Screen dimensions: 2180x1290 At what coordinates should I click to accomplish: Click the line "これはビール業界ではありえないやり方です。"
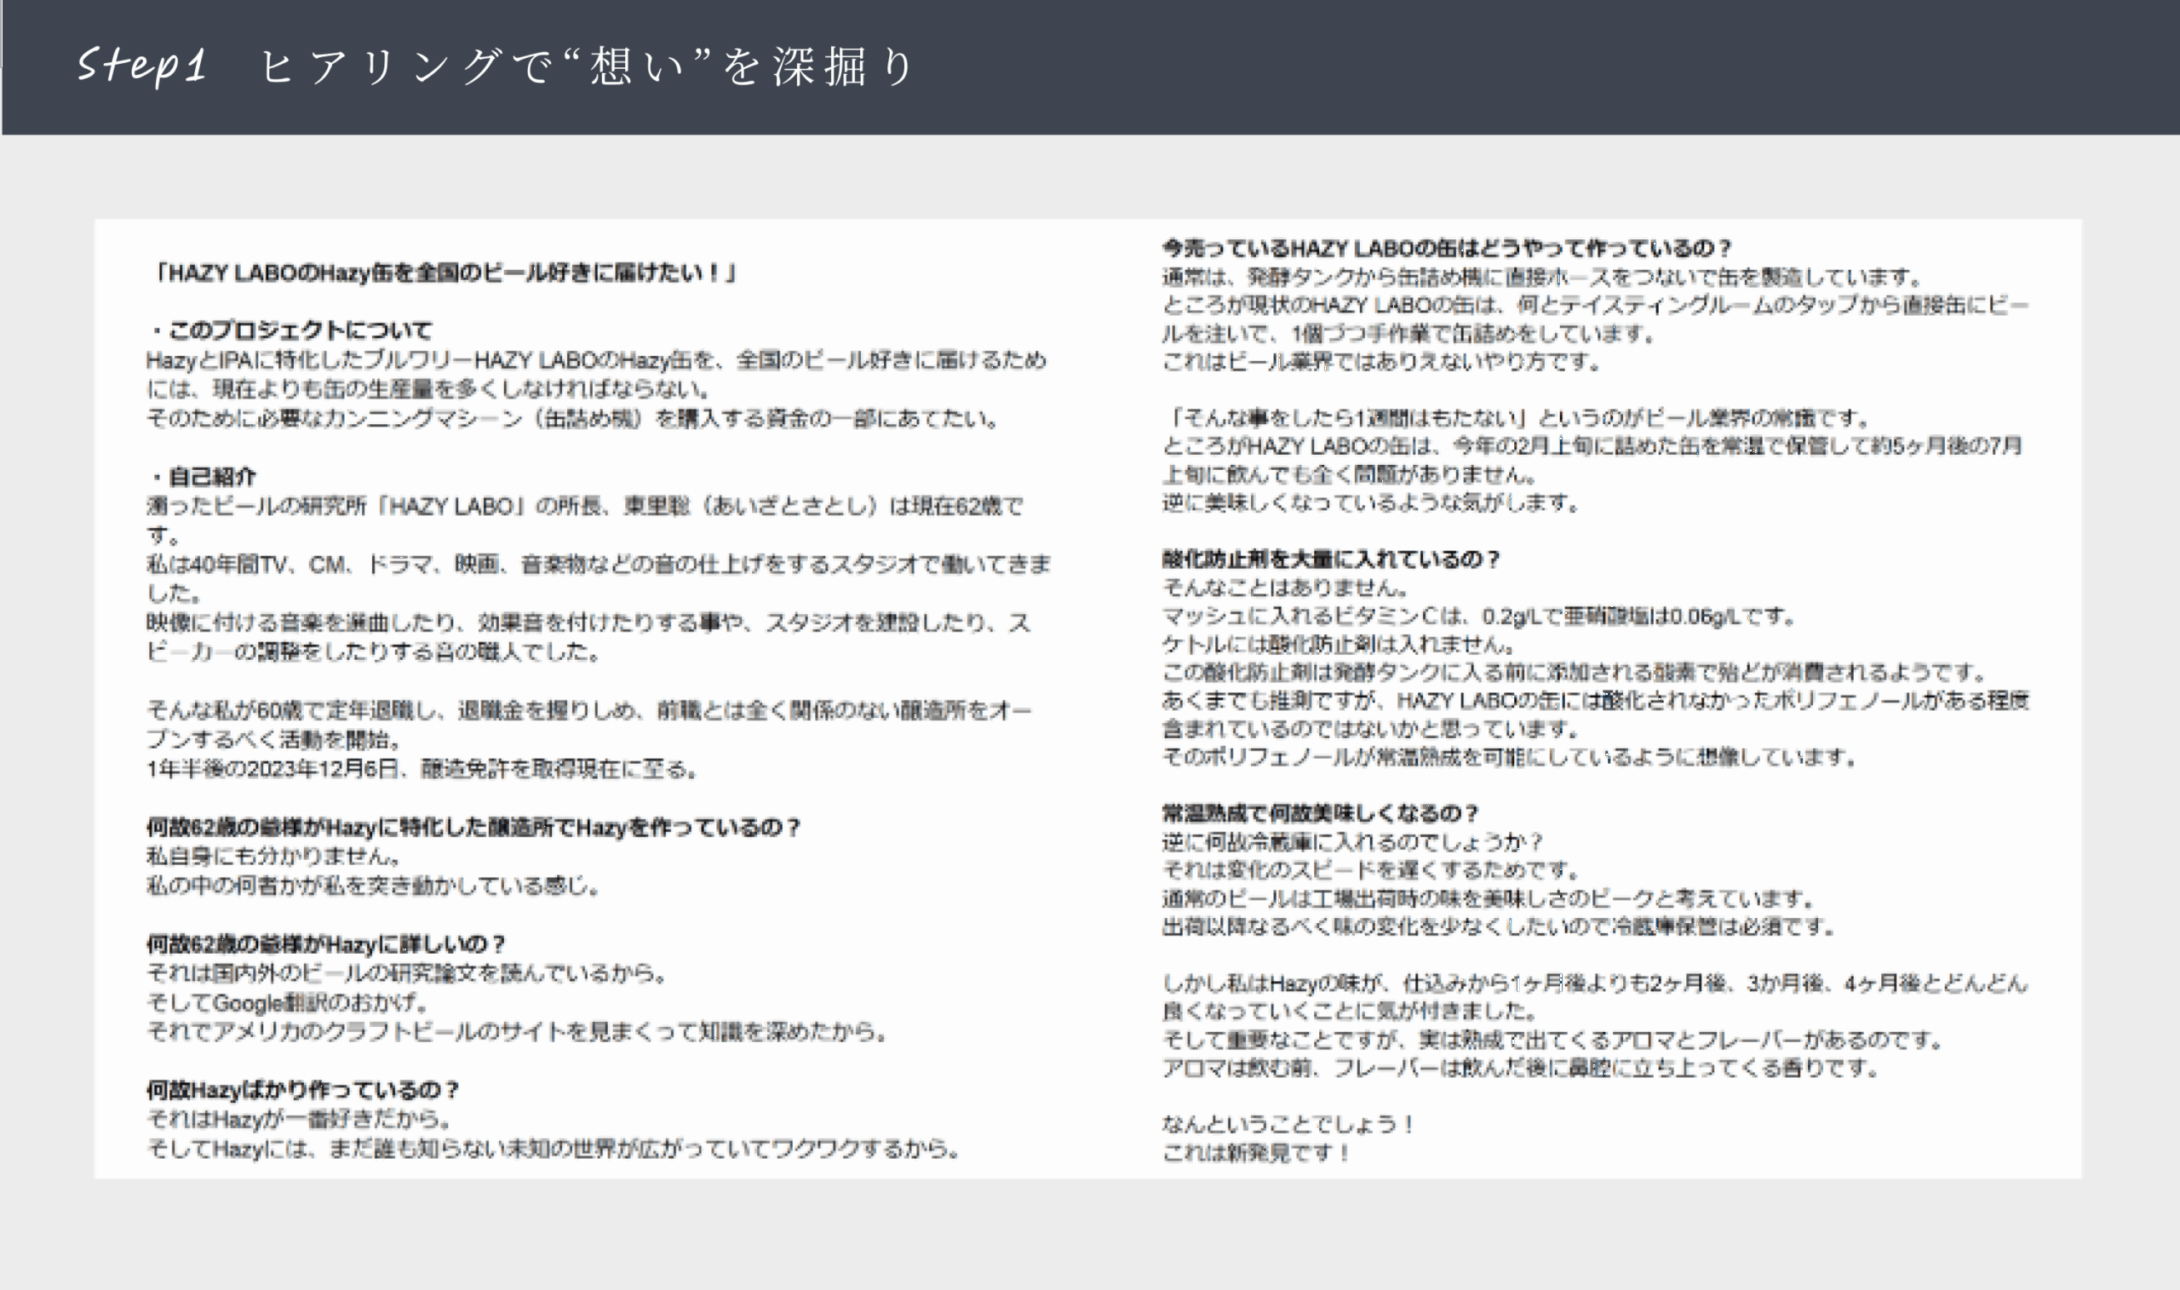tap(1383, 362)
